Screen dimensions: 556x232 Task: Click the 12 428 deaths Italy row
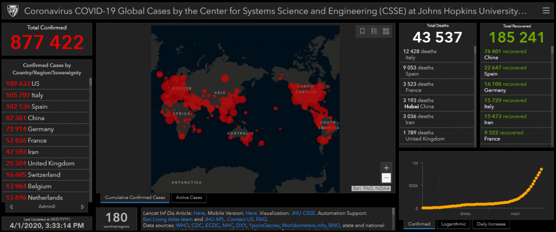(x=436, y=55)
